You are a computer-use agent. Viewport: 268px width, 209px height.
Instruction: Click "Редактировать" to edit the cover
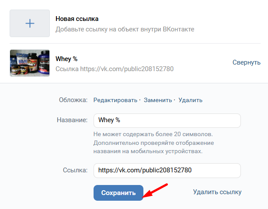[115, 100]
